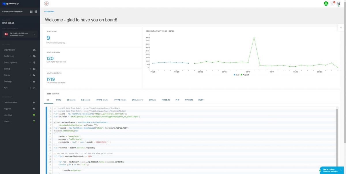
Task: Toggle the July series in chart legend
Action: (x=236, y=75)
